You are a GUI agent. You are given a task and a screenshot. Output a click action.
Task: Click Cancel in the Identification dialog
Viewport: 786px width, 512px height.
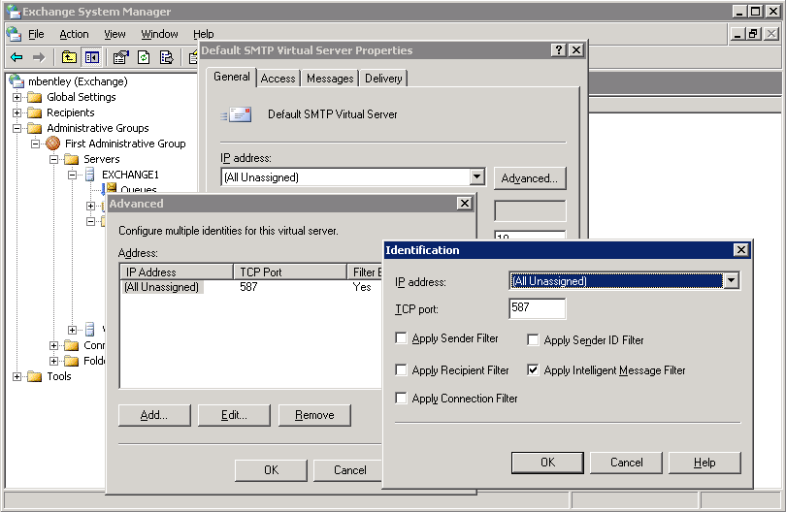point(626,463)
